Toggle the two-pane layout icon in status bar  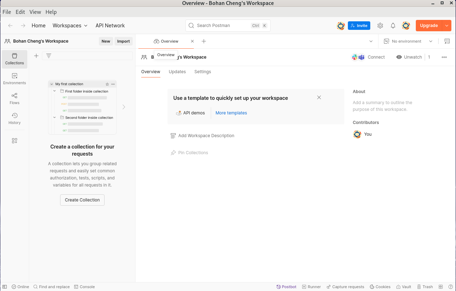coord(441,287)
